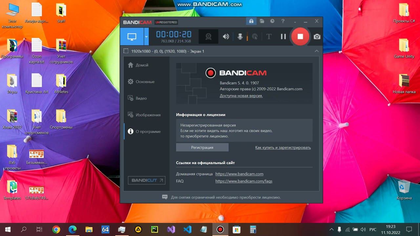
Task: Click the lock icon in Bandicam title bar
Action: coord(251,21)
